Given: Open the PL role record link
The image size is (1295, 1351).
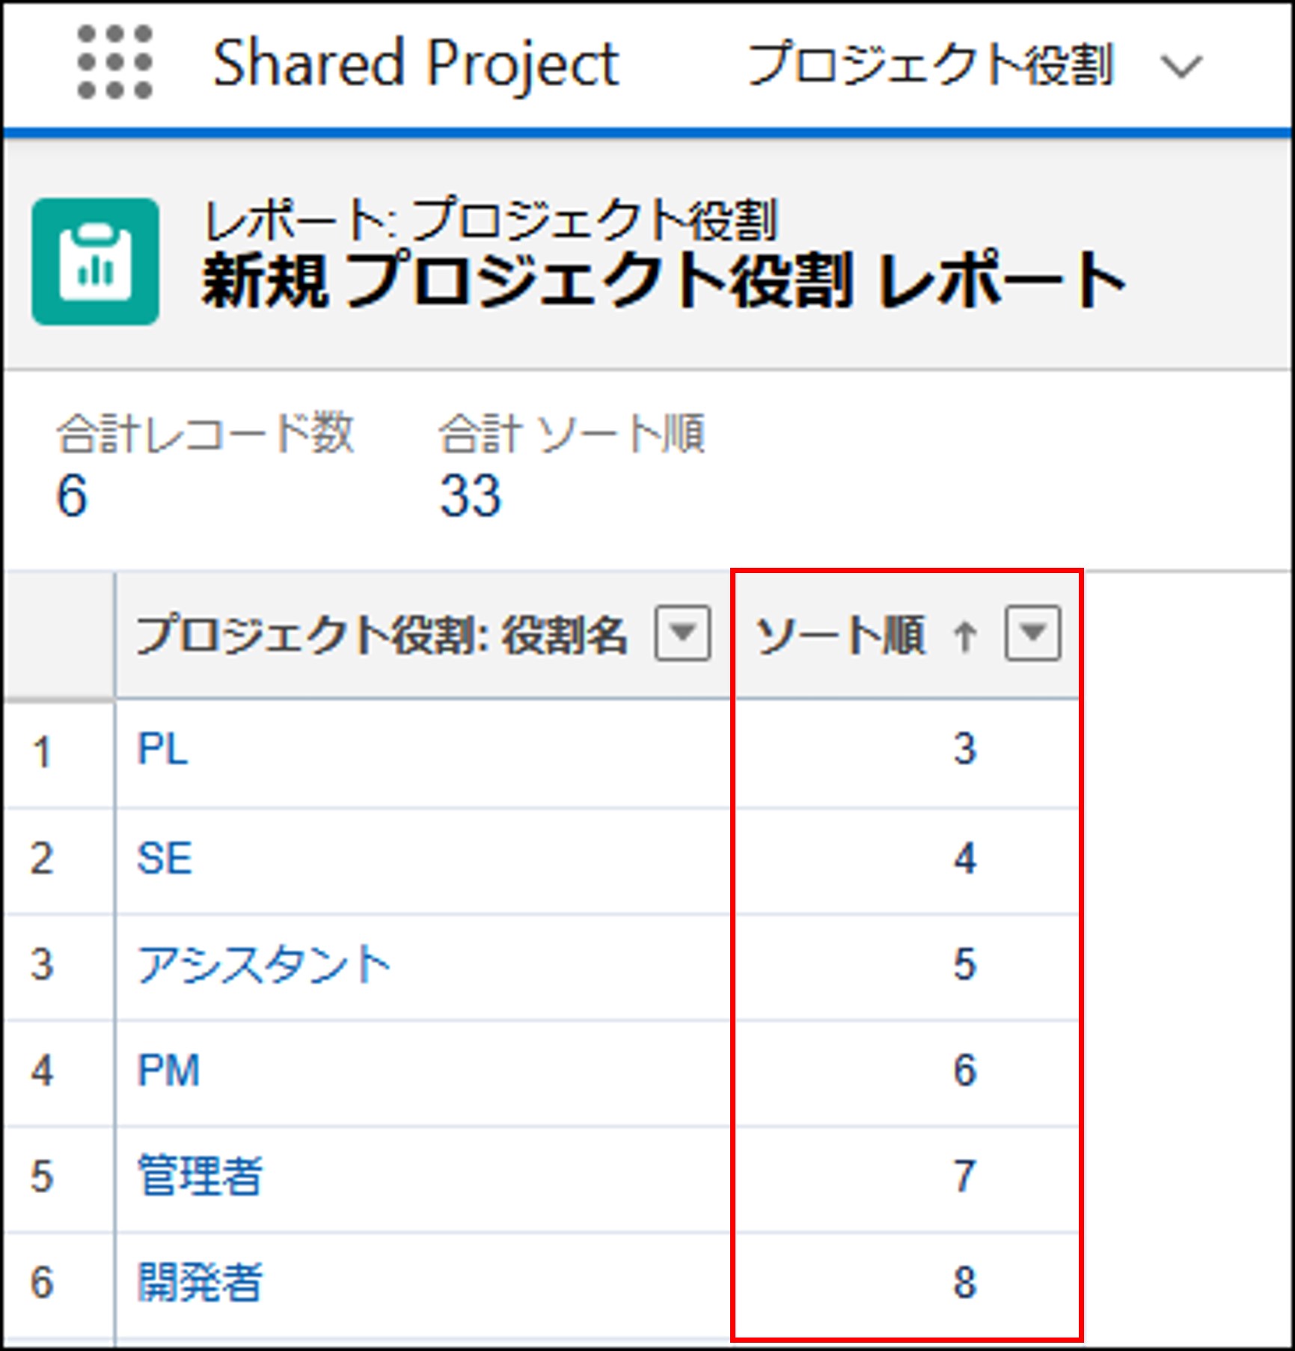Looking at the screenshot, I should (162, 749).
